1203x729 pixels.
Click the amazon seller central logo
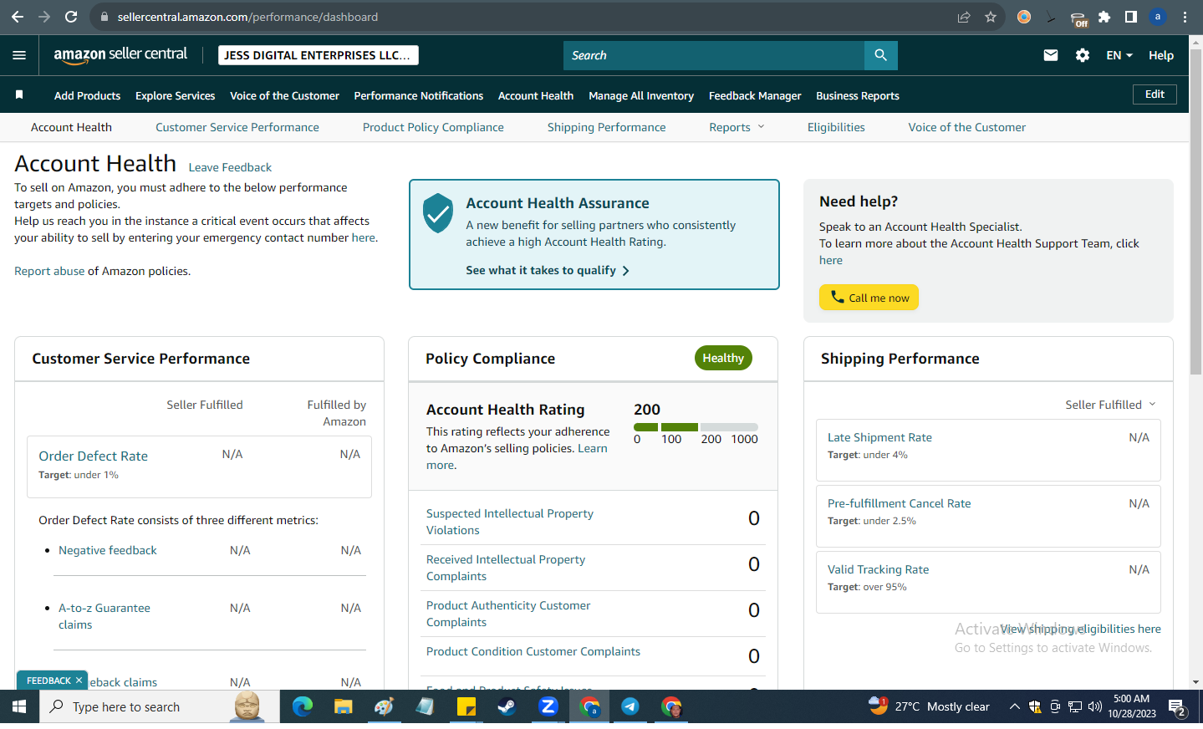(120, 54)
